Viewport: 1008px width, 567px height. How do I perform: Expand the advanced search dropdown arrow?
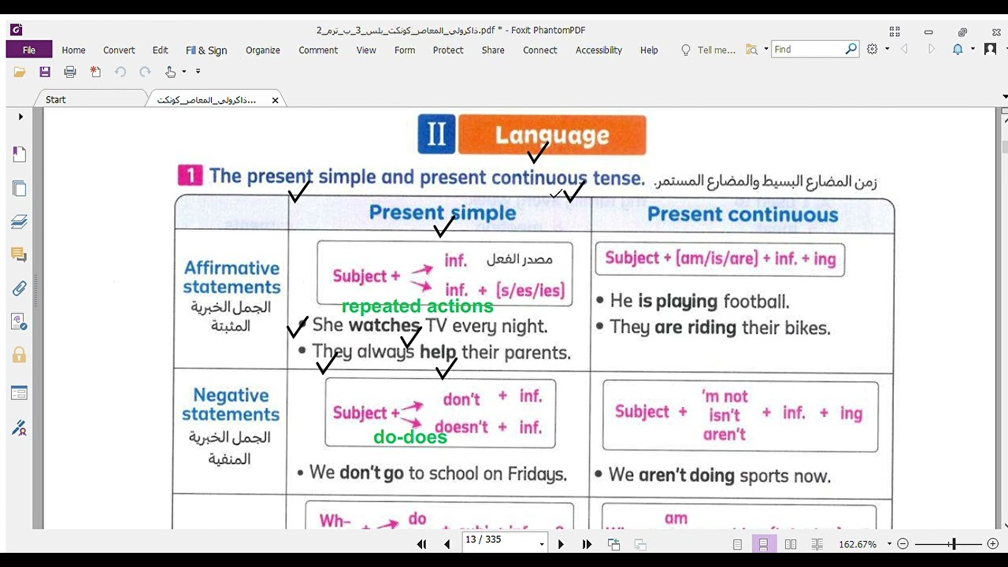[x=766, y=49]
